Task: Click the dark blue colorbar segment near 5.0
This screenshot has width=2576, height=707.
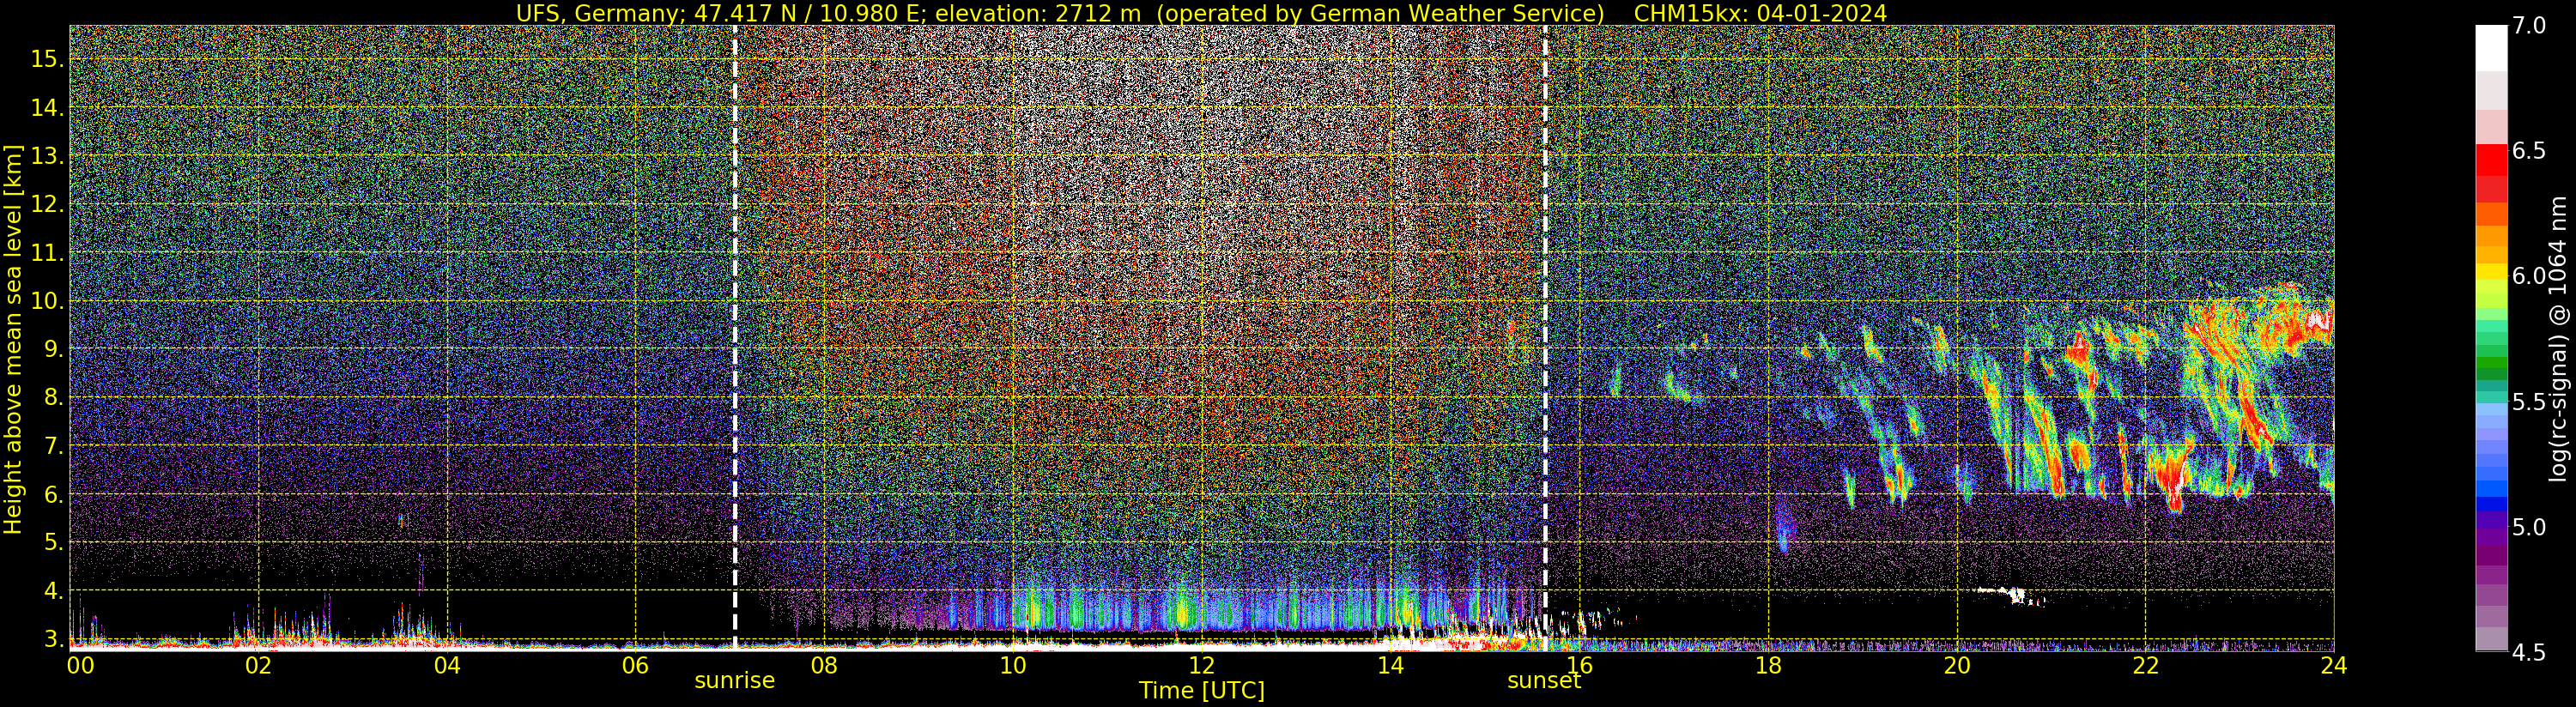Action: click(x=2491, y=504)
